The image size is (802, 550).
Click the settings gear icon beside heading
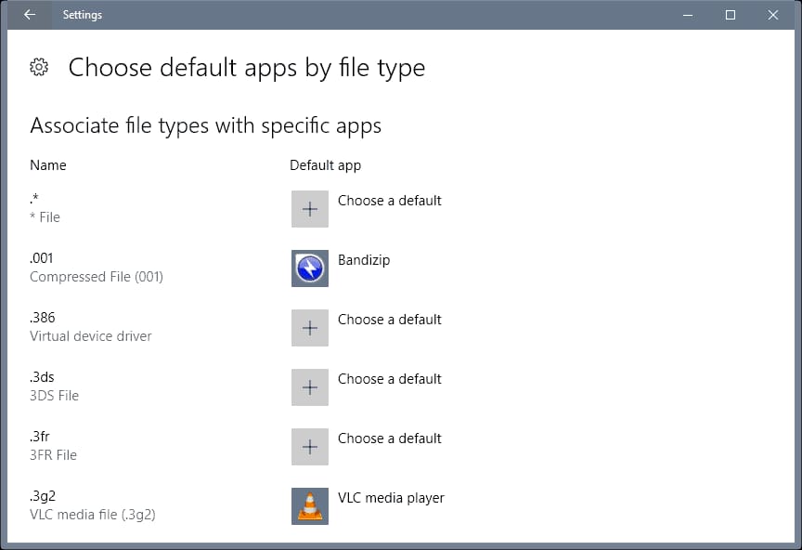[39, 68]
